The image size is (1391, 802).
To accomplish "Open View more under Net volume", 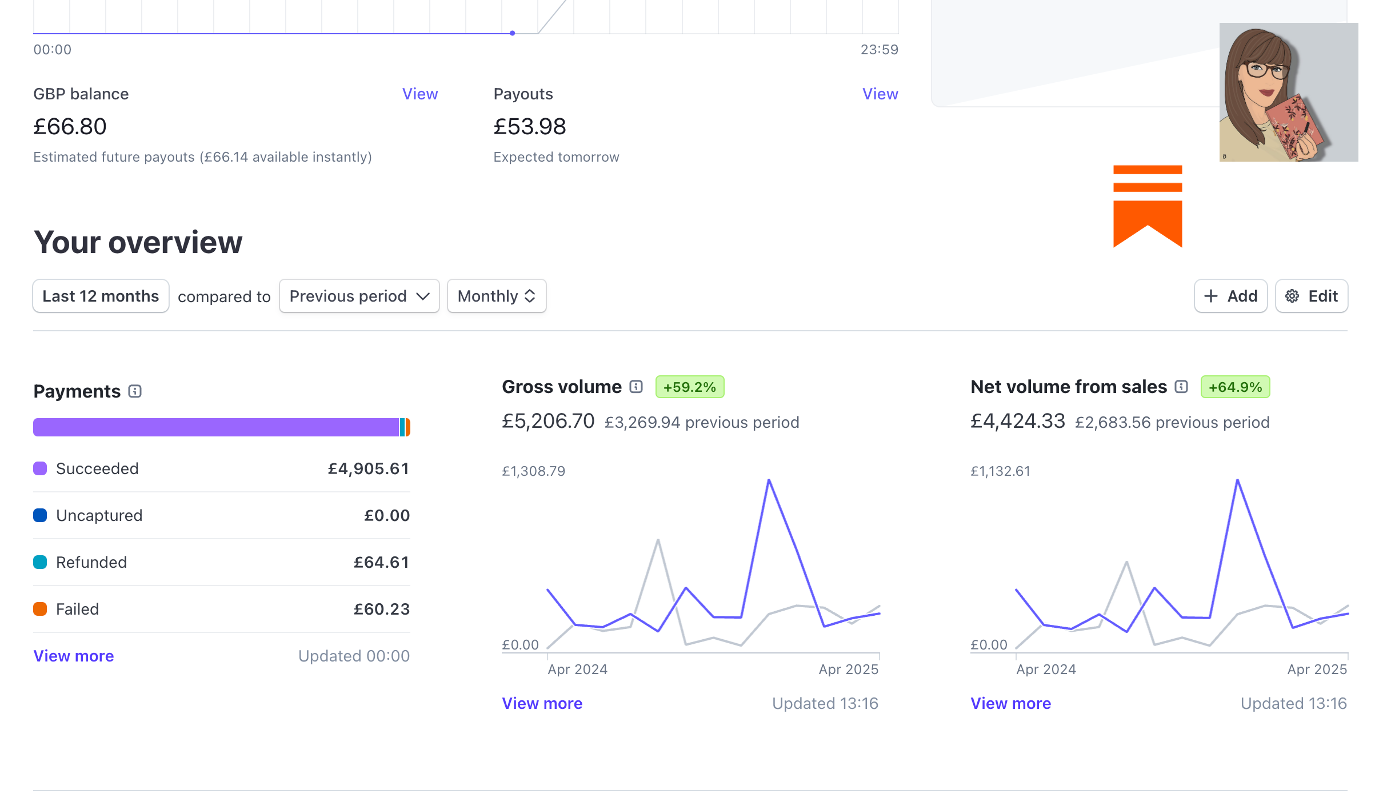I will [x=1010, y=703].
